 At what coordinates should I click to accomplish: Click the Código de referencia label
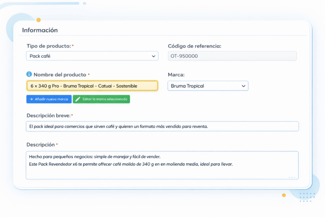coord(195,46)
